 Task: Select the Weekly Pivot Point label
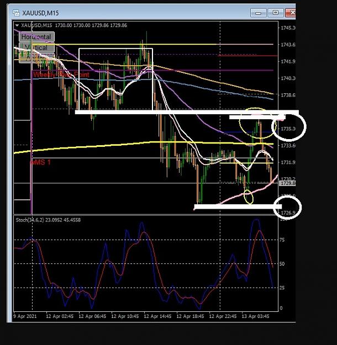(61, 75)
